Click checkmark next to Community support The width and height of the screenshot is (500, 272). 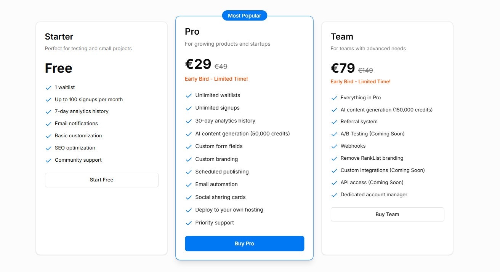pyautogui.click(x=48, y=160)
